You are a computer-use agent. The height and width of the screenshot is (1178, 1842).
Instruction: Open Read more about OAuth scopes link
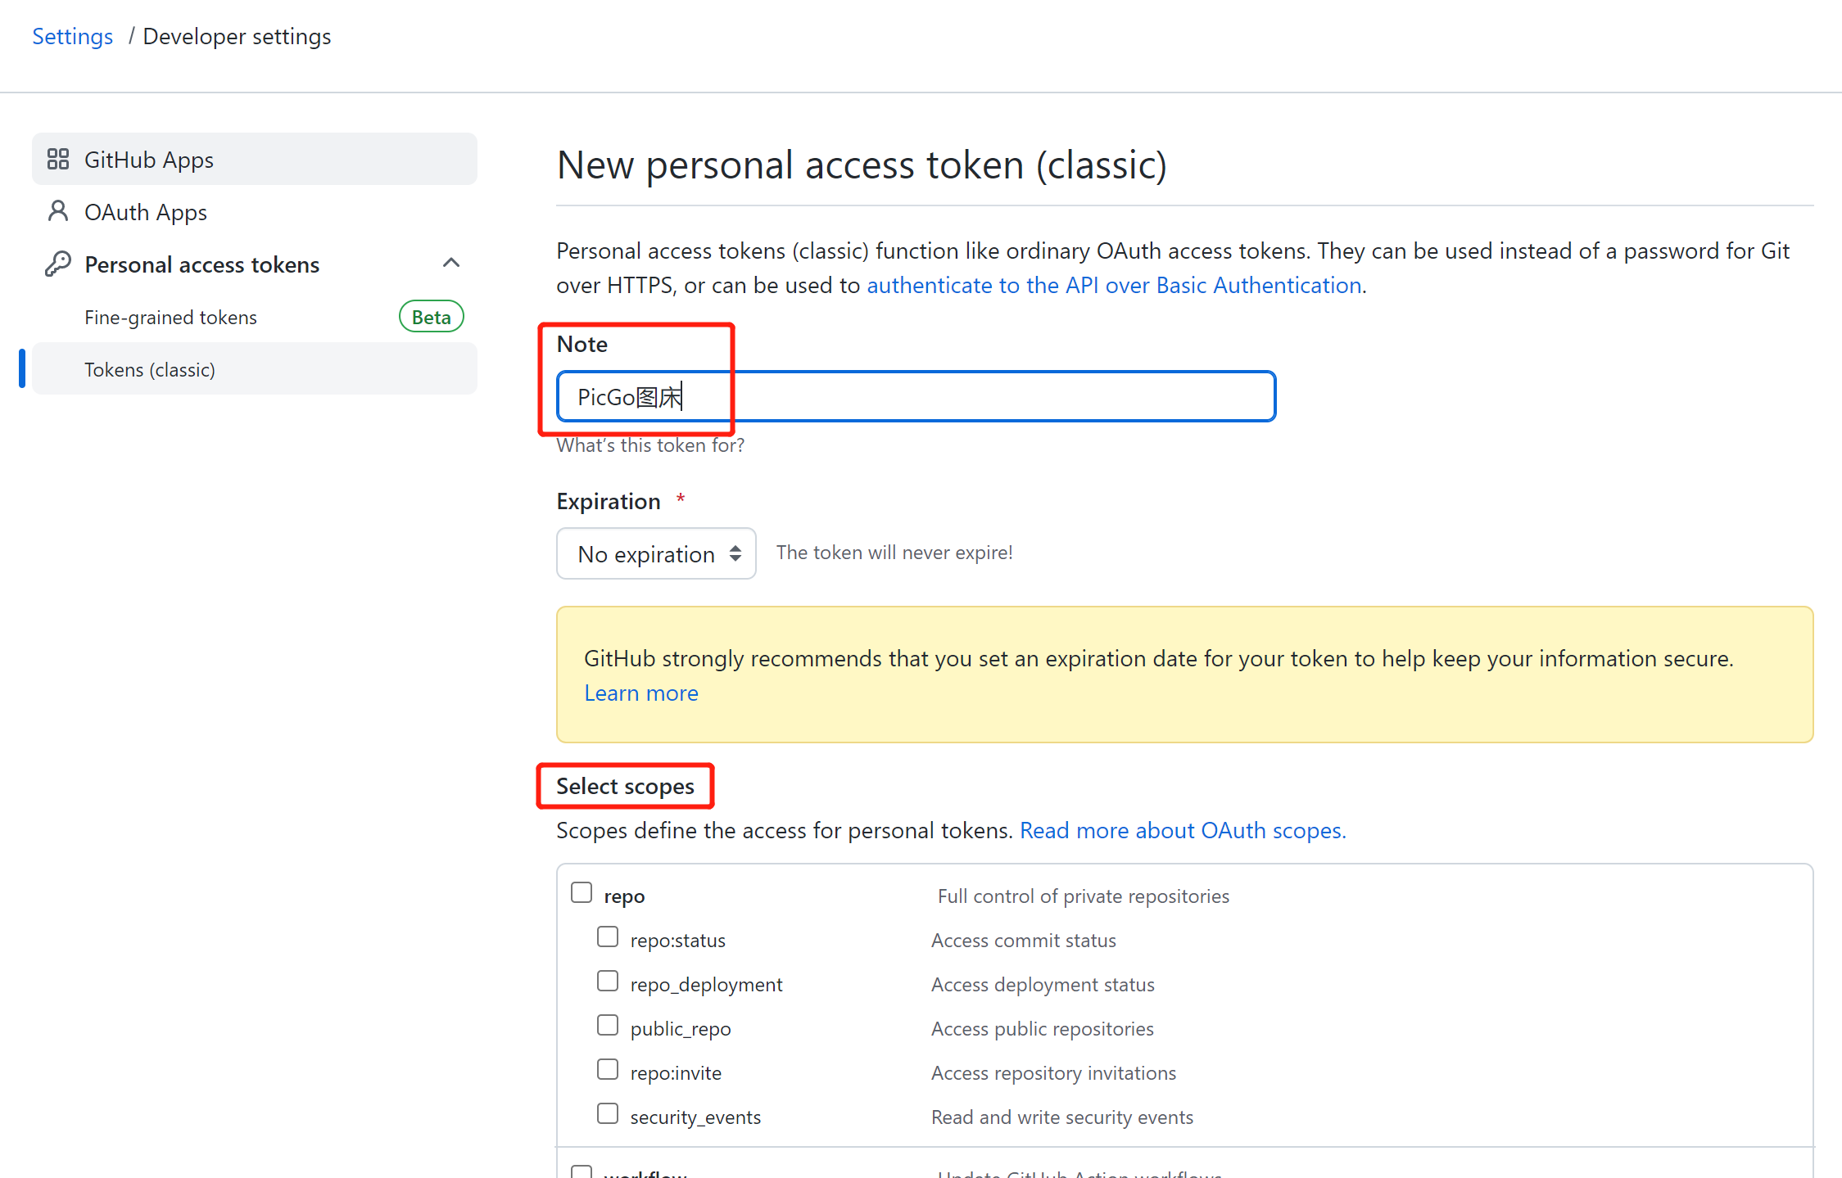[1182, 831]
